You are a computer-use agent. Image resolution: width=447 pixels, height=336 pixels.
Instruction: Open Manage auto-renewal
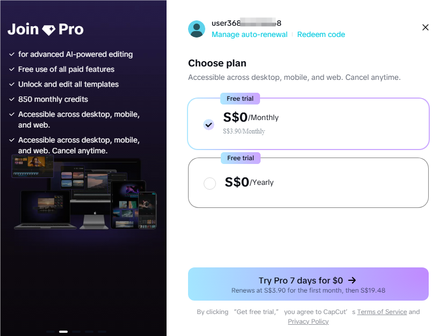tap(249, 34)
